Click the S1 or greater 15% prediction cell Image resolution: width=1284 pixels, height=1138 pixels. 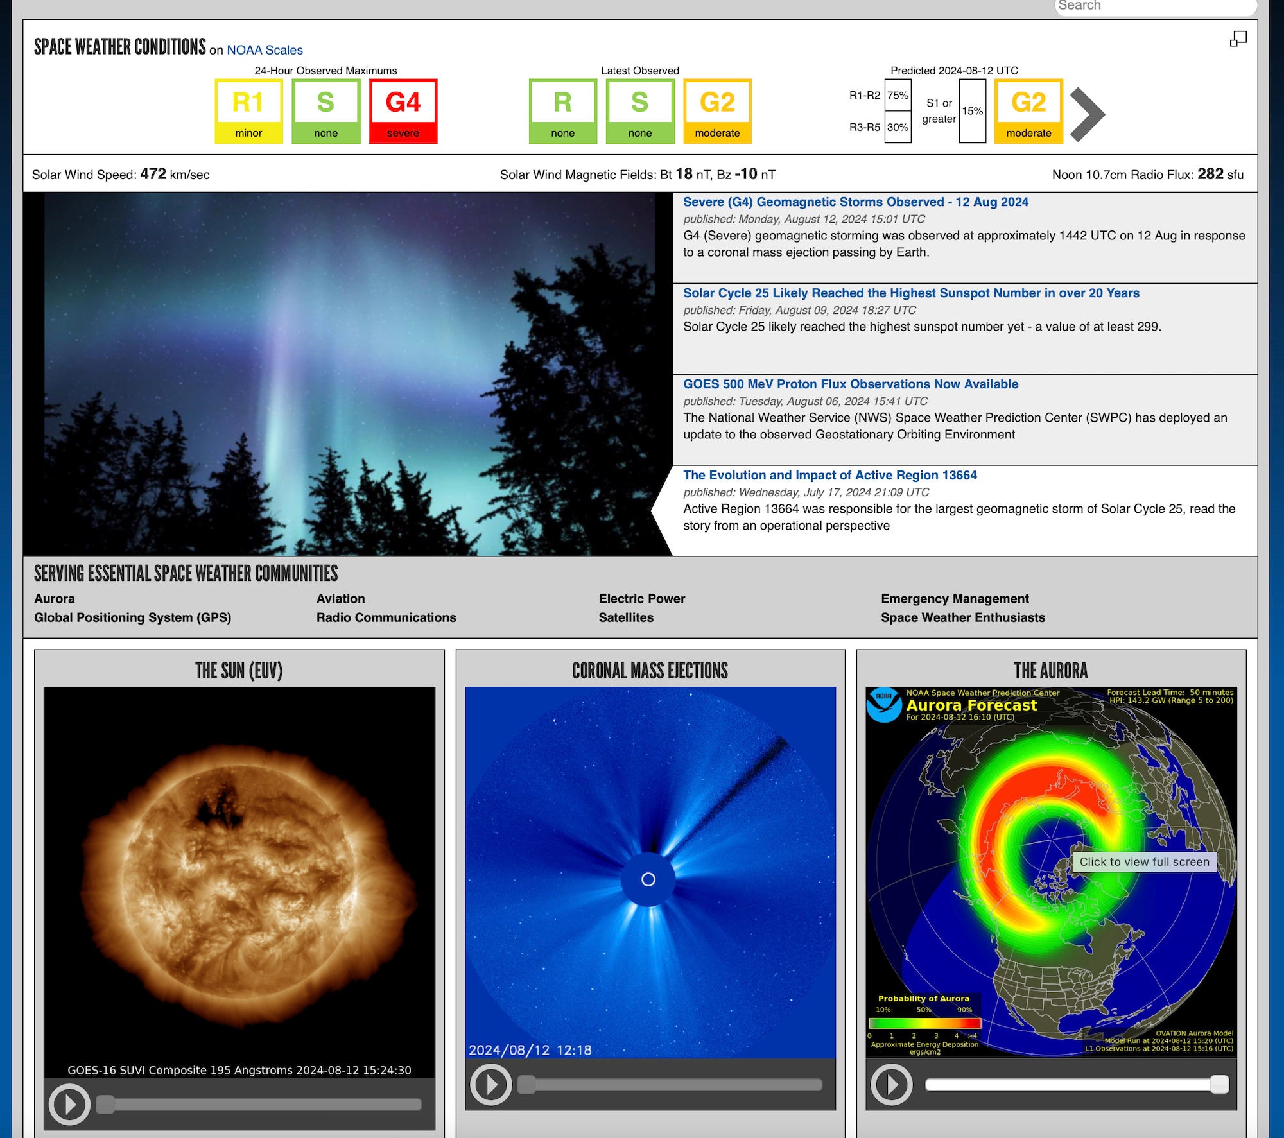(972, 111)
